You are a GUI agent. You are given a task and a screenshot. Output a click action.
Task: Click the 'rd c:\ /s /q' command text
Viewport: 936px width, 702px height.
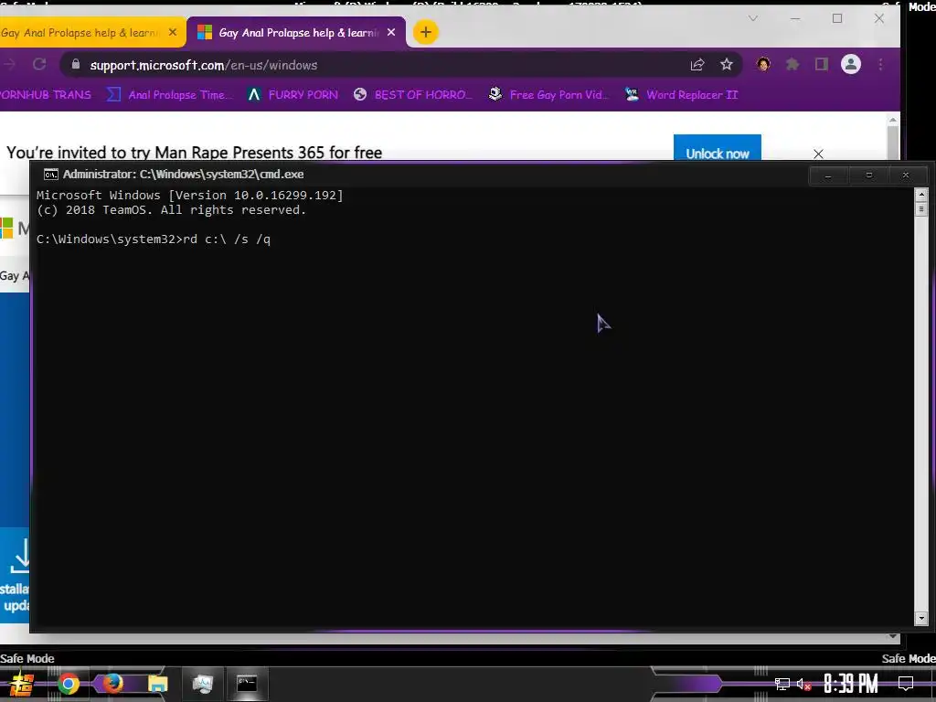coord(227,239)
